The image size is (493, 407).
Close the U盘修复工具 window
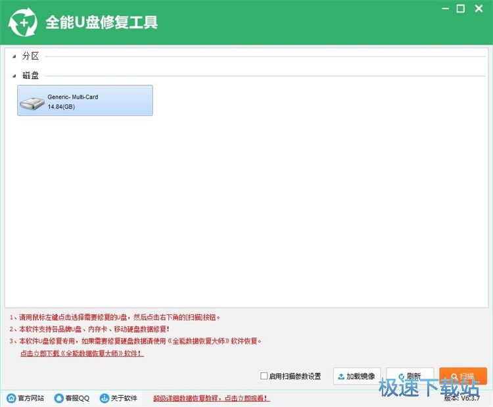coord(479,9)
